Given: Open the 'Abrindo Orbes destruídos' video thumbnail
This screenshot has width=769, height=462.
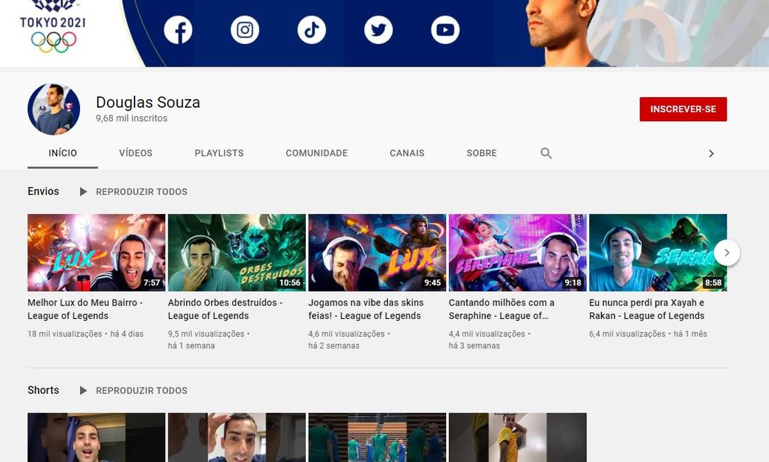Looking at the screenshot, I should (237, 252).
